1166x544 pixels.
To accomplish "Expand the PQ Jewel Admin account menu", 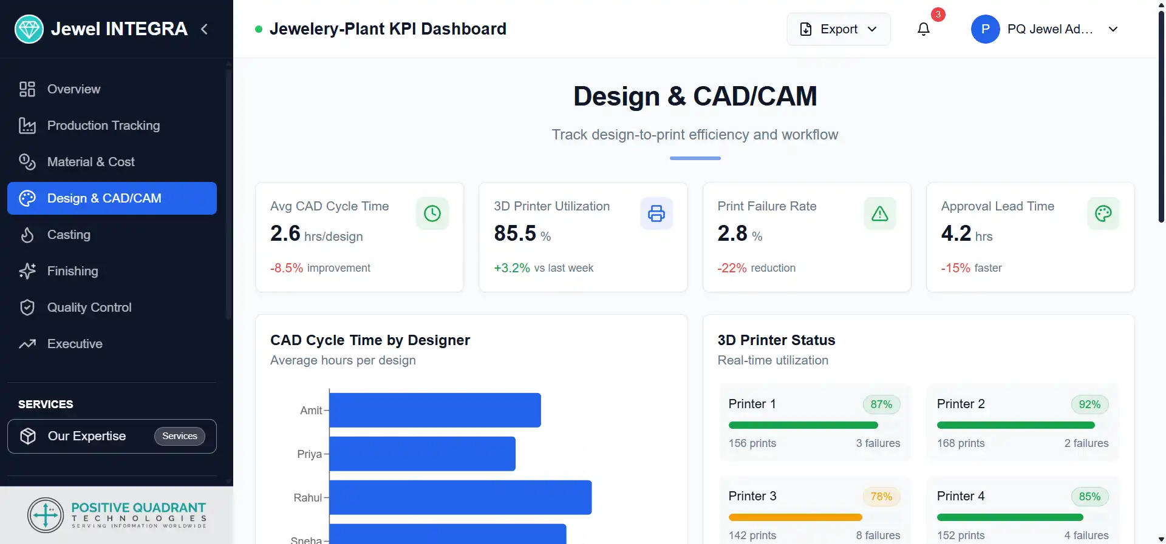I will (x=1113, y=29).
